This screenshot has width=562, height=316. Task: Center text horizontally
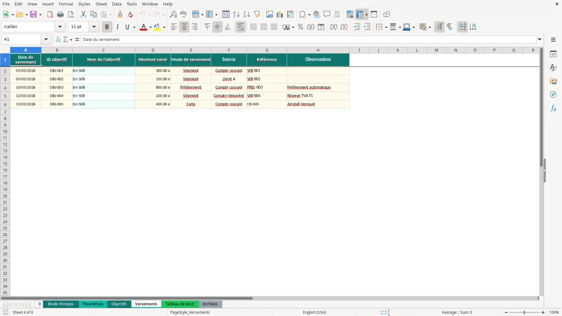tap(185, 27)
